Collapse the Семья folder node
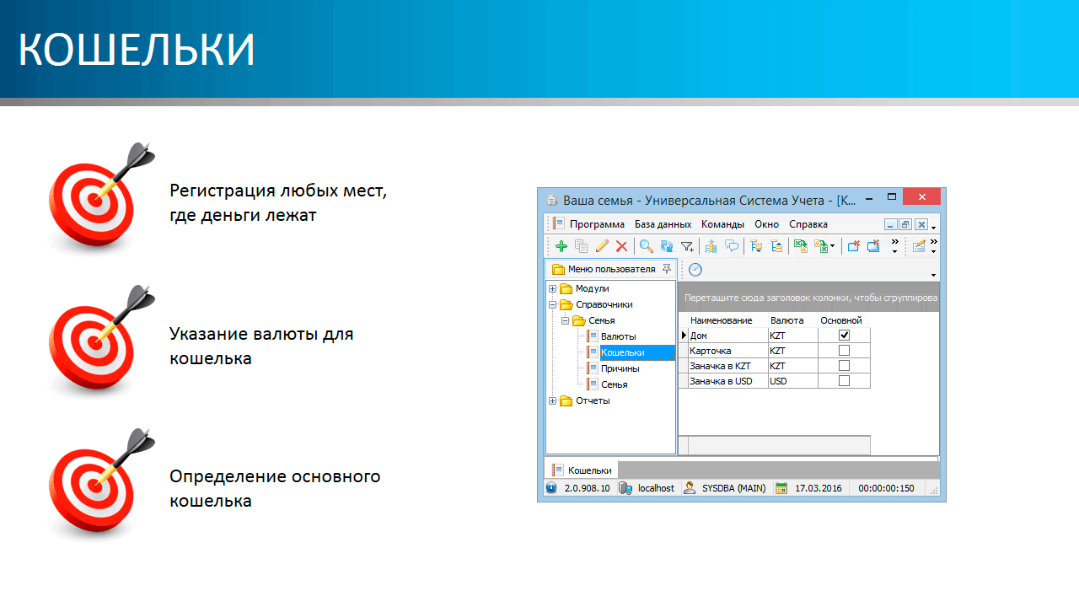This screenshot has height=607, width=1079. point(566,320)
